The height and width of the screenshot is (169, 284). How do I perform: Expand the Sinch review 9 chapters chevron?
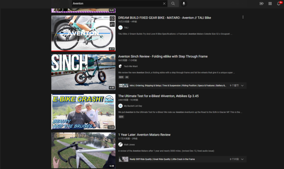coord(242,85)
